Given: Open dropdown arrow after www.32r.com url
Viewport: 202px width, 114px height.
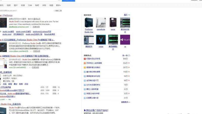Looking at the screenshot, I should coord(30,67).
